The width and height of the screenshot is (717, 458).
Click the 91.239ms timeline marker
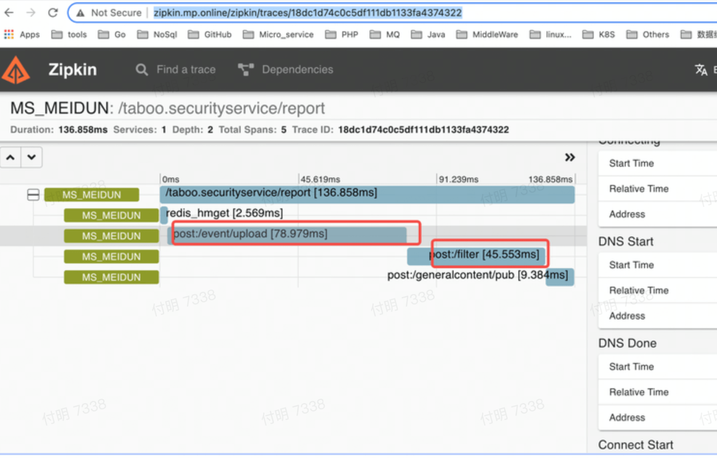(458, 180)
